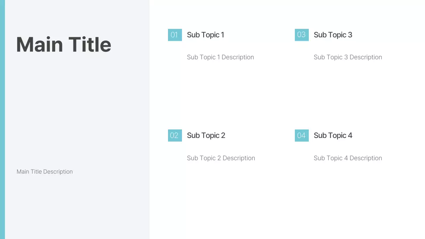Click the teal vertical accent bar
The height and width of the screenshot is (239, 425).
[2, 119]
